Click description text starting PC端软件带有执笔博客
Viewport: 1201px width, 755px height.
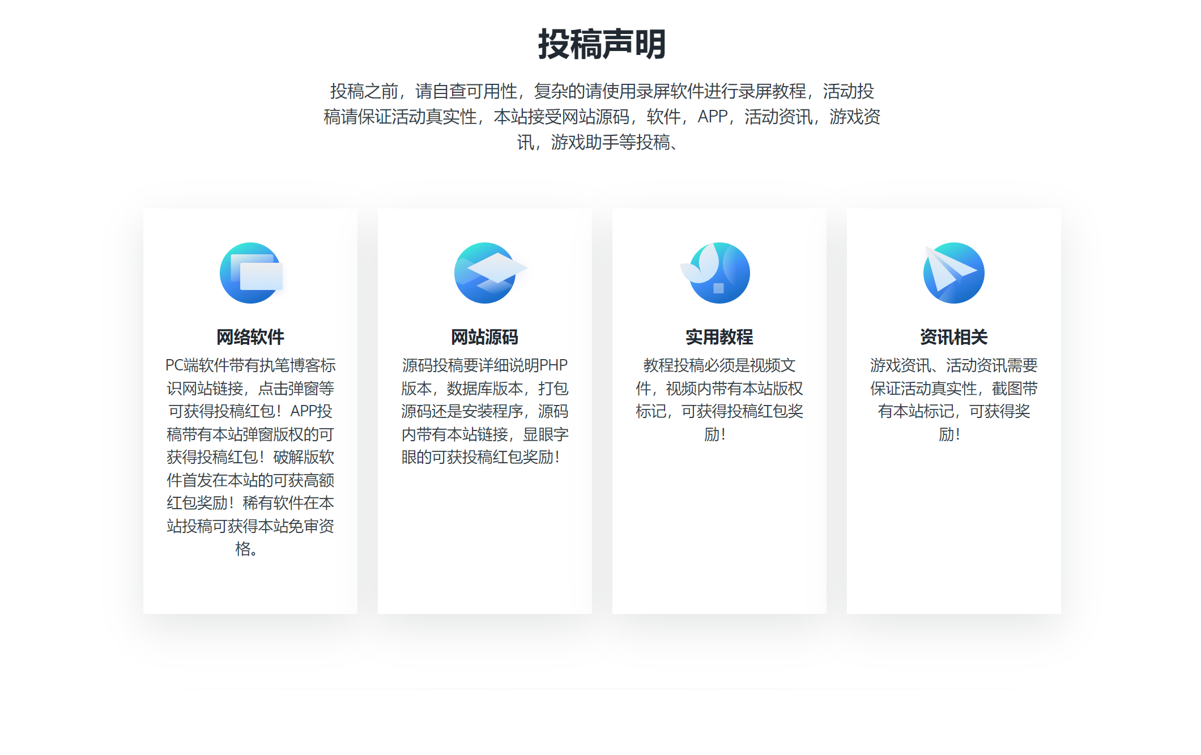[x=250, y=457]
